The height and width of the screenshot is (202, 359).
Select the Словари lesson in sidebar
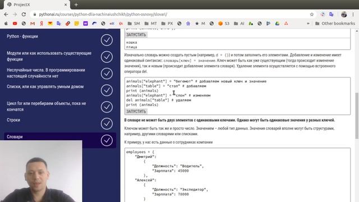tap(15, 137)
